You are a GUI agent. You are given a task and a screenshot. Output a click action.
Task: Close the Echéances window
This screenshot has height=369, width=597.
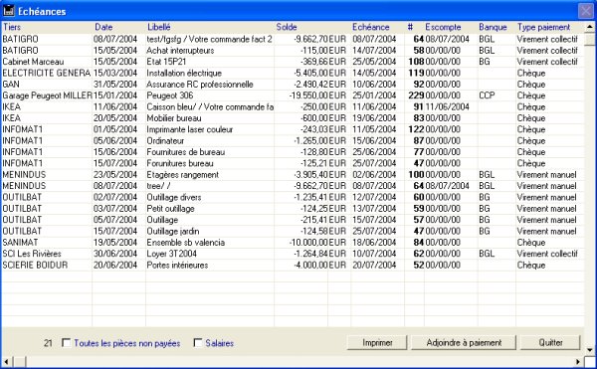point(586,11)
